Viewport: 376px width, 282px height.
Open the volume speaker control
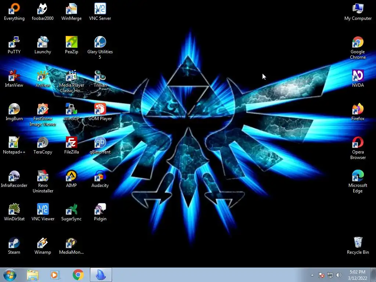(339, 275)
